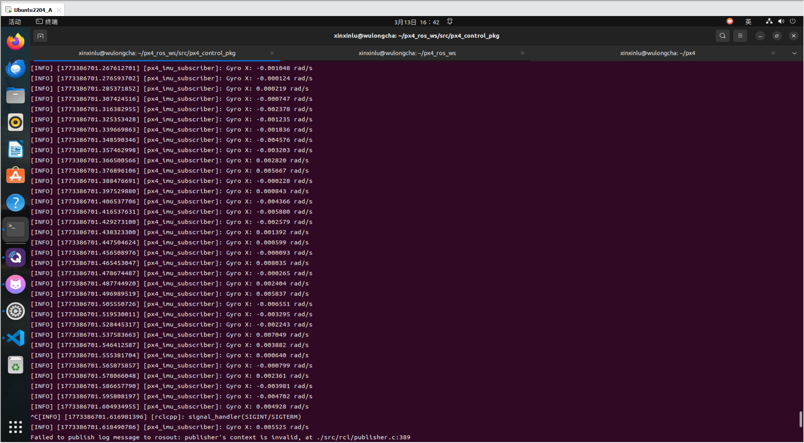This screenshot has height=443, width=804.
Task: Open Rhythmbox music player
Action: click(15, 122)
